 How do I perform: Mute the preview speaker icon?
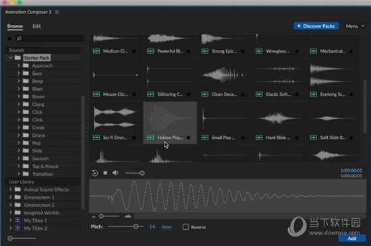pos(115,173)
